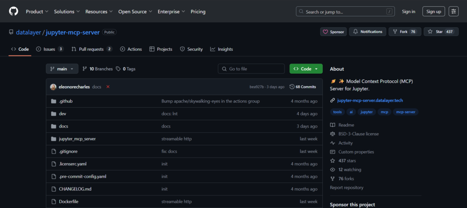Screen dimensions: 467x208
Task: Open the appearance settings sliders icon
Action: pos(454,11)
